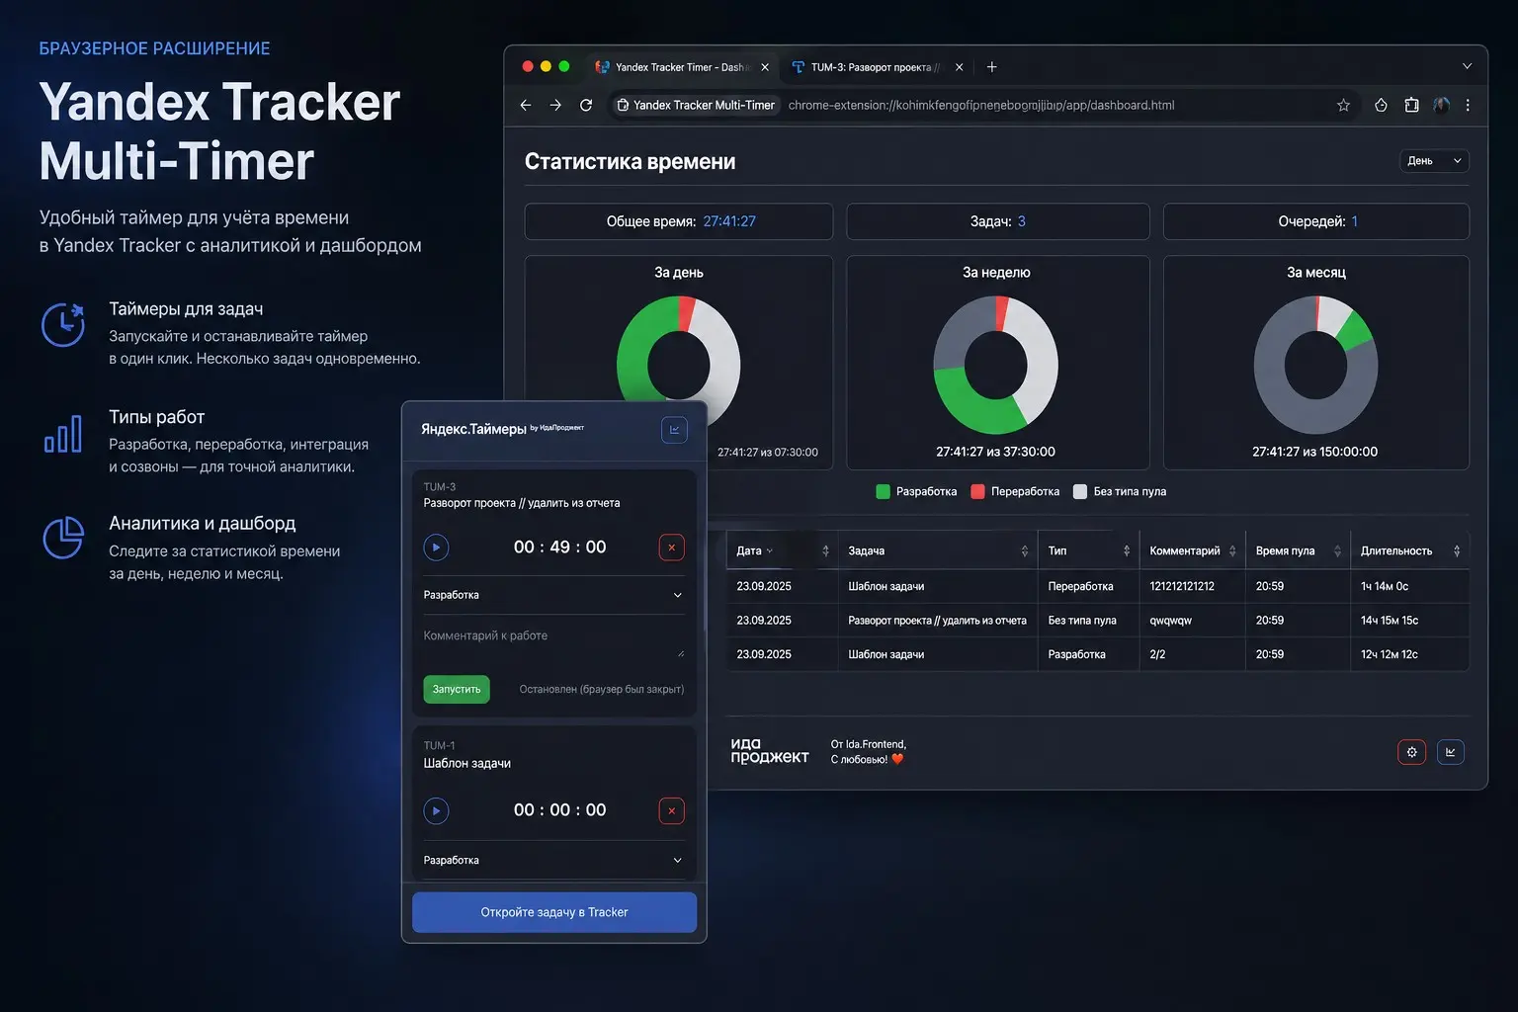Click the Очередей: 1 stat card

[x=1316, y=221]
